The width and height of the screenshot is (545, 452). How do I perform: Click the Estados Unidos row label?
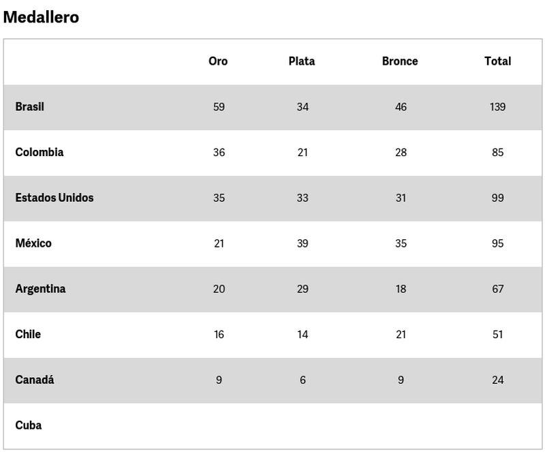pyautogui.click(x=54, y=198)
